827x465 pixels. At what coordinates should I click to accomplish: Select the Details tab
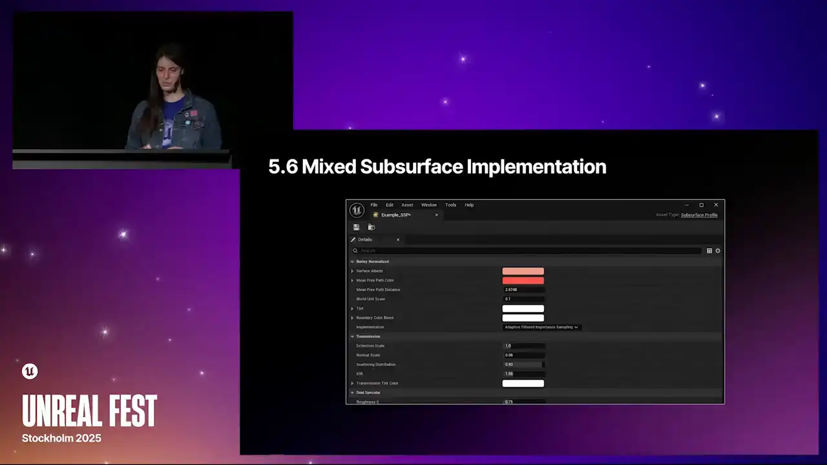pyautogui.click(x=365, y=240)
